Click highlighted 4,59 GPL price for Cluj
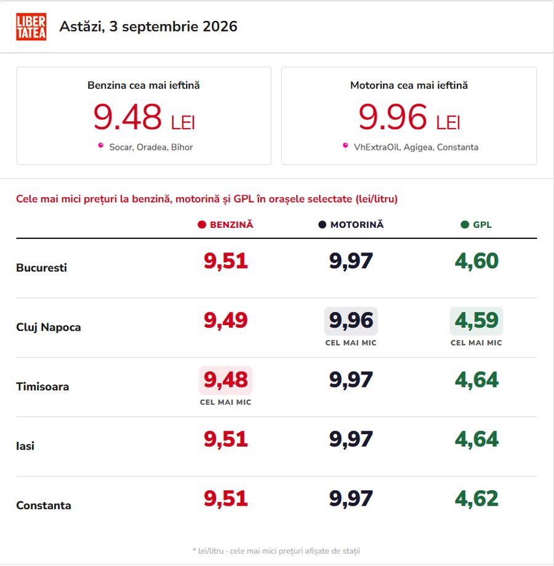The height and width of the screenshot is (566, 554). click(x=476, y=321)
